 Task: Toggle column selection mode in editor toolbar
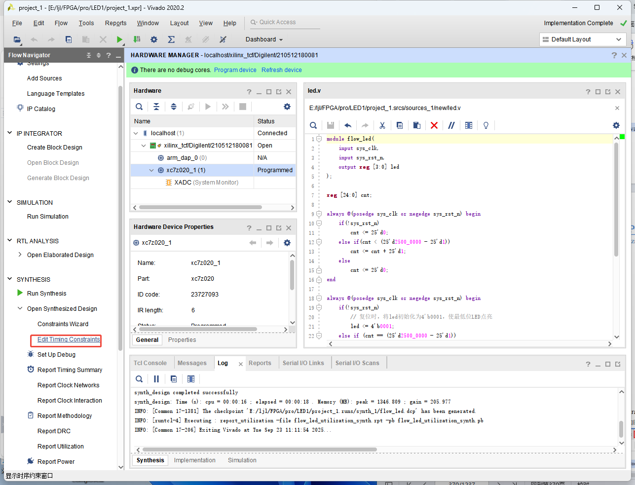click(x=469, y=125)
